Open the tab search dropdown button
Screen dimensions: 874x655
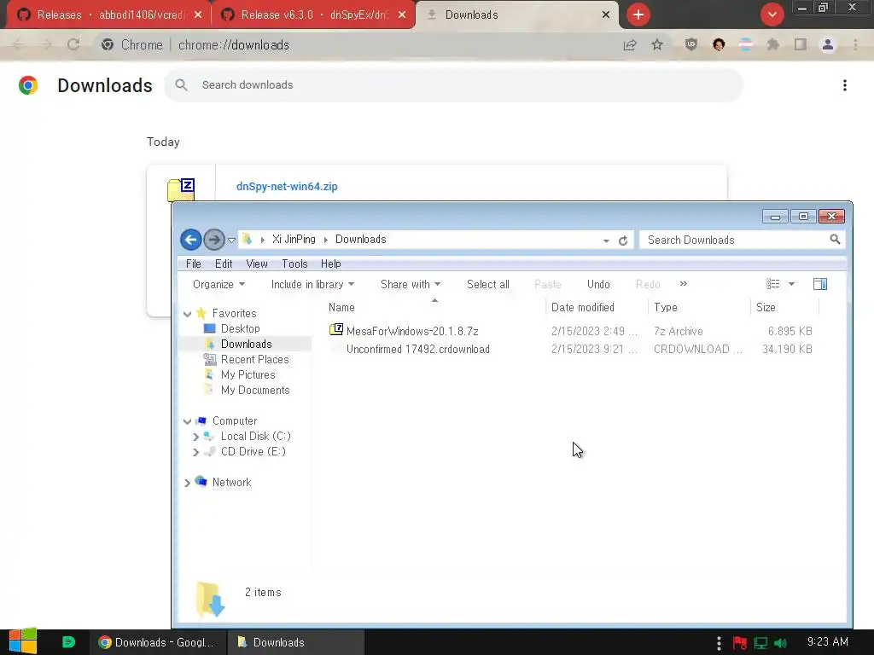click(x=772, y=14)
